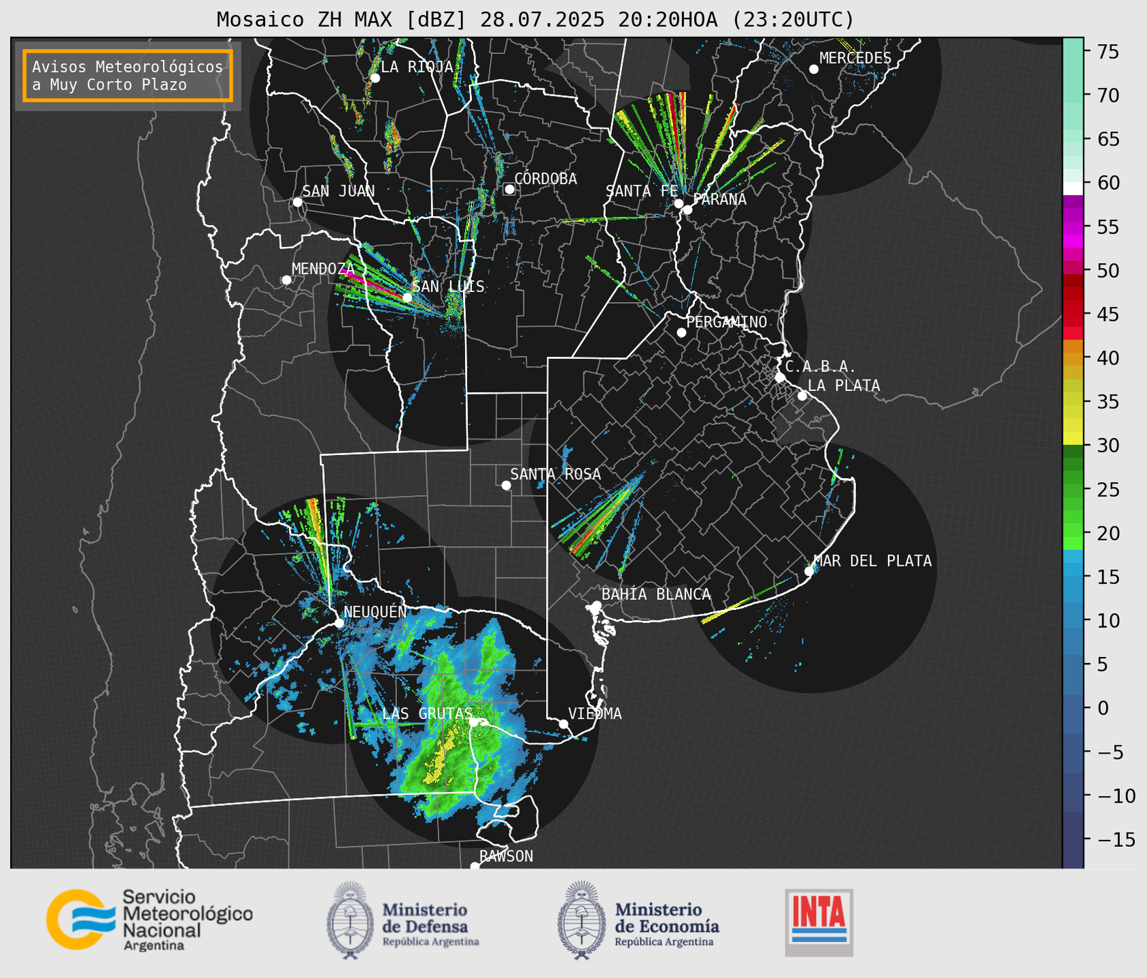This screenshot has height=978, width=1147.
Task: Click the white 60 dBZ color scale band
Action: [x=1073, y=188]
